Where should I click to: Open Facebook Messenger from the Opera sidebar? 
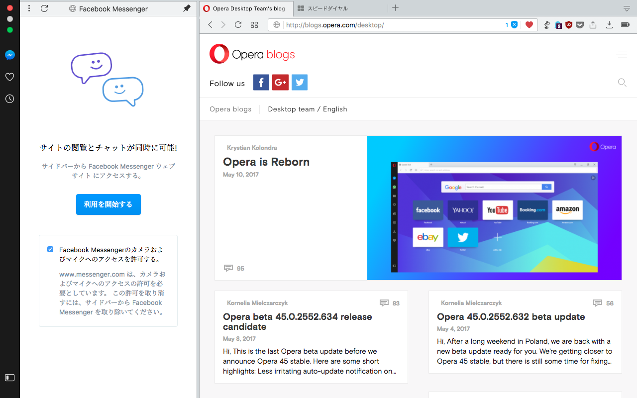click(x=9, y=55)
